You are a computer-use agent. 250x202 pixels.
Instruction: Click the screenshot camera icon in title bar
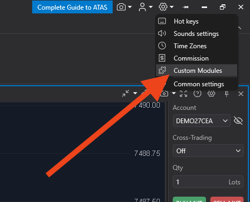point(121,7)
